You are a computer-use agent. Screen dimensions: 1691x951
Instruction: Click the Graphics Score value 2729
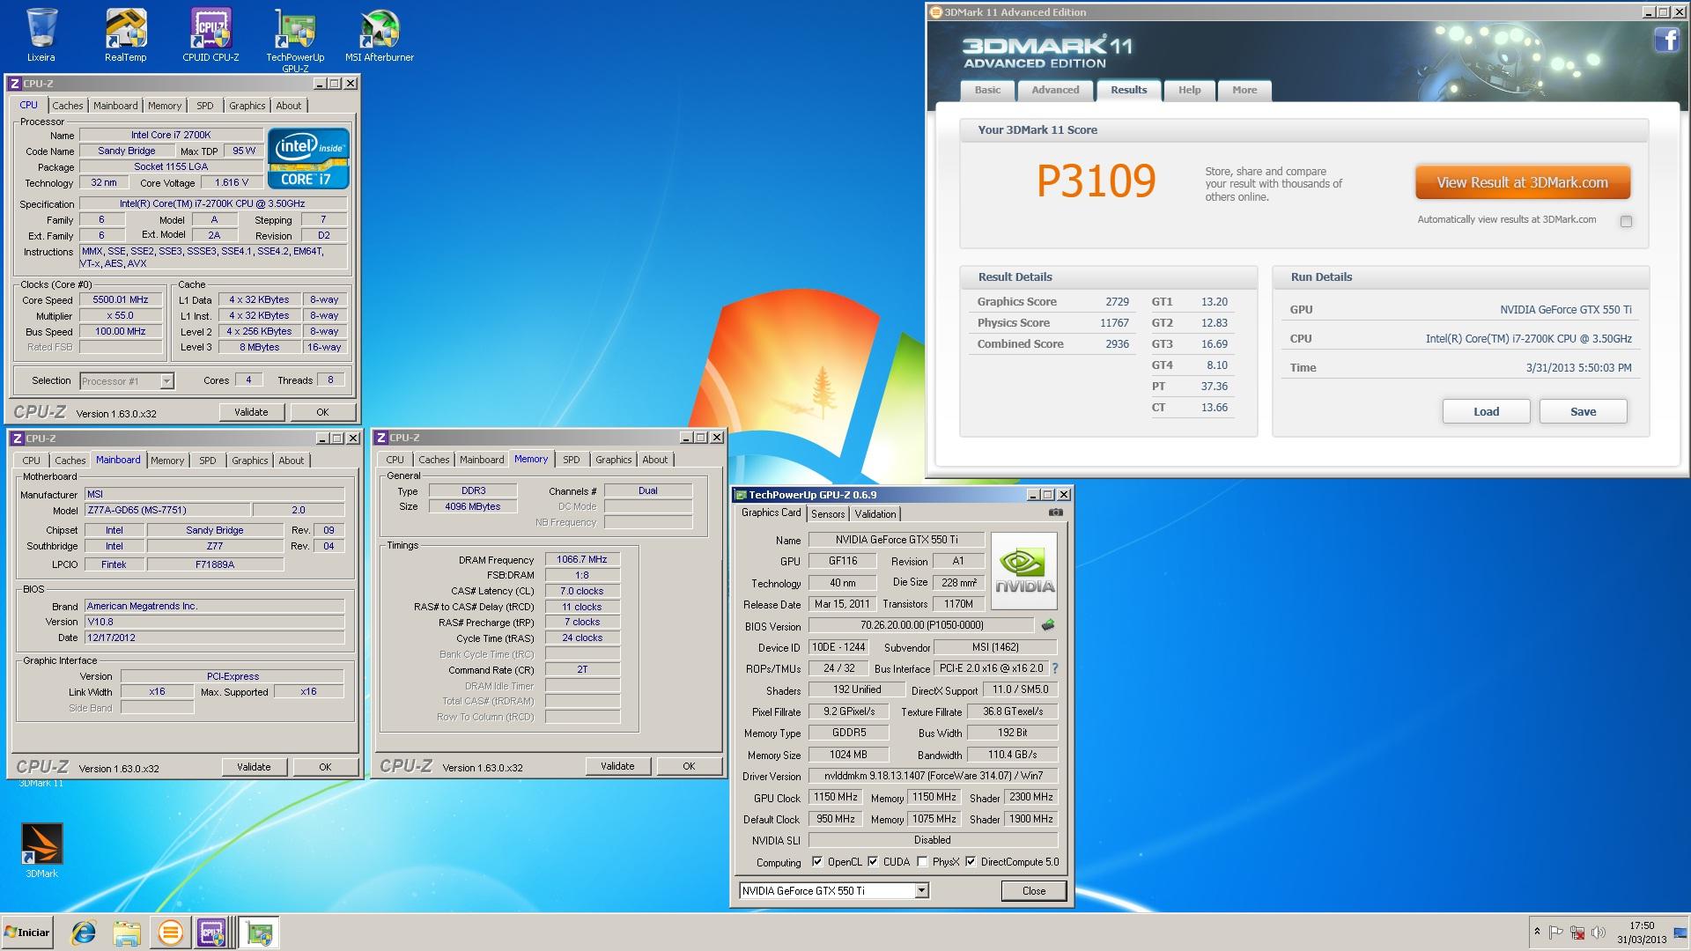click(1117, 302)
